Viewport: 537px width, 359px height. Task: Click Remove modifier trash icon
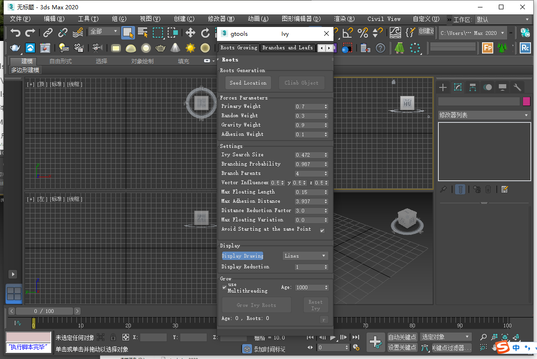pyautogui.click(x=489, y=189)
